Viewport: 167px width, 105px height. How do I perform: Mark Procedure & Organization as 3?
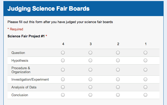(90, 70)
